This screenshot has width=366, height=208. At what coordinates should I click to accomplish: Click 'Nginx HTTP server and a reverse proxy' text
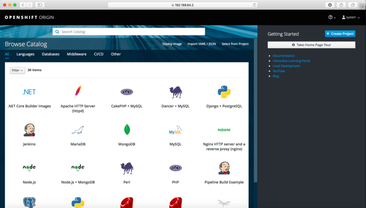224,146
